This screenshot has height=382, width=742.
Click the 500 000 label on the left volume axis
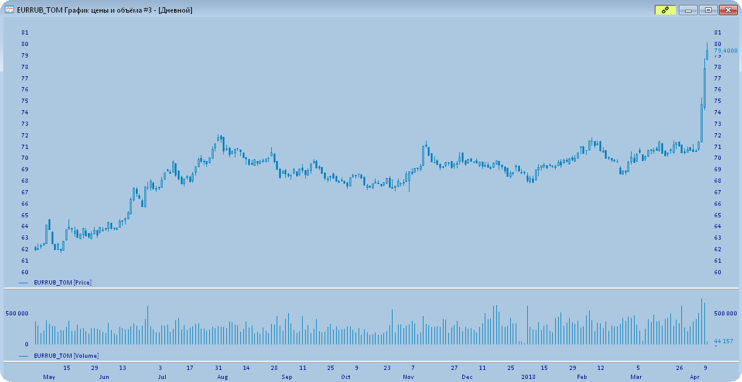tap(16, 314)
